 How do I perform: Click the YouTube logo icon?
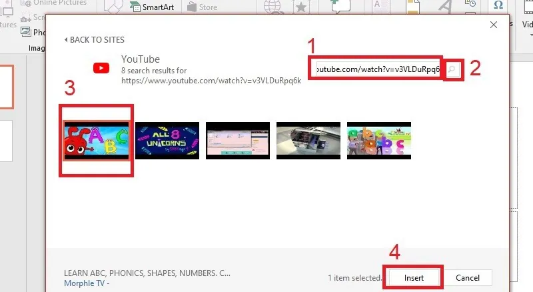tap(101, 68)
